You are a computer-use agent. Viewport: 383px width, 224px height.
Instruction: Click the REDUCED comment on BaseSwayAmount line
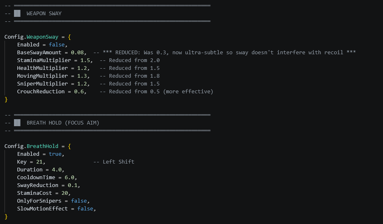225,53
